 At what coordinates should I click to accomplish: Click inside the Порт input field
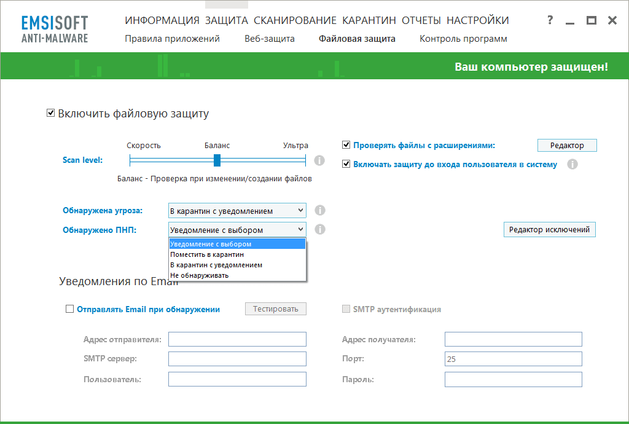click(513, 358)
